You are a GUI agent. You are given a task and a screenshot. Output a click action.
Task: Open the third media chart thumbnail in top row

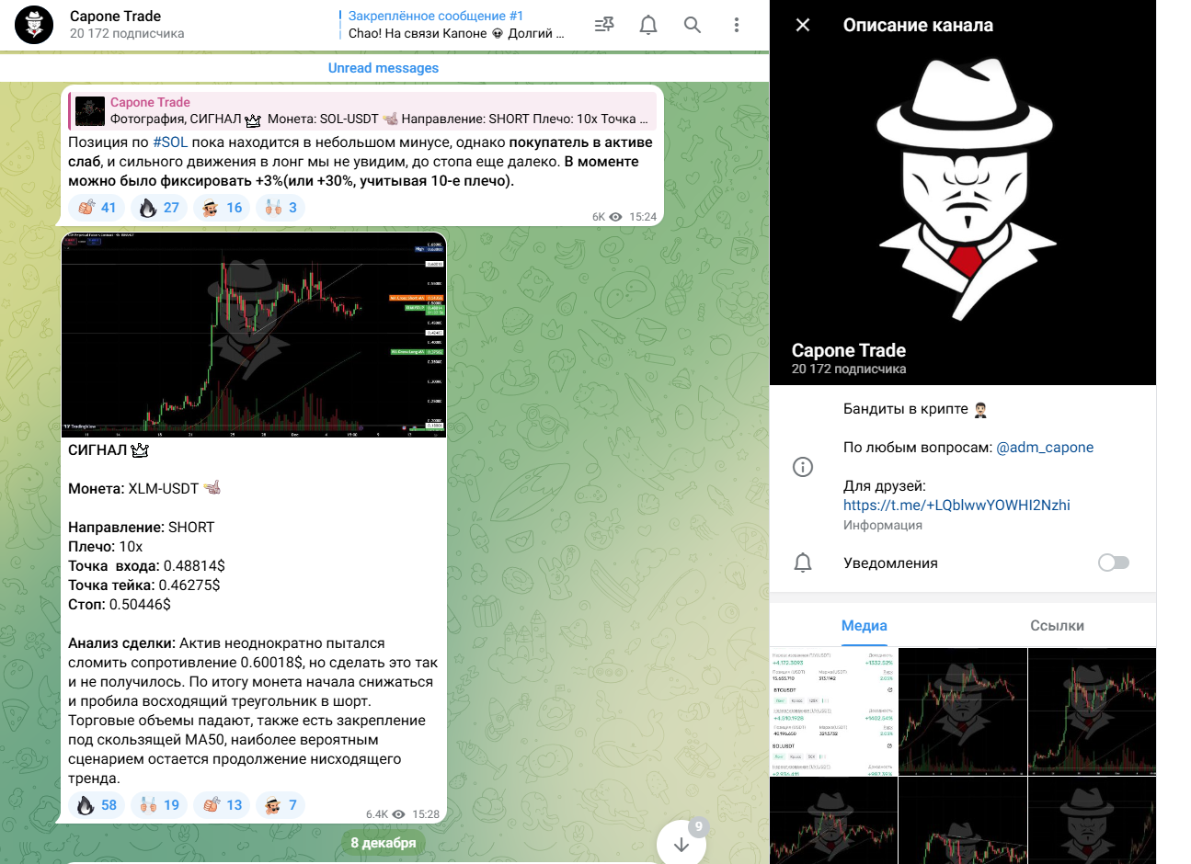pos(1092,712)
